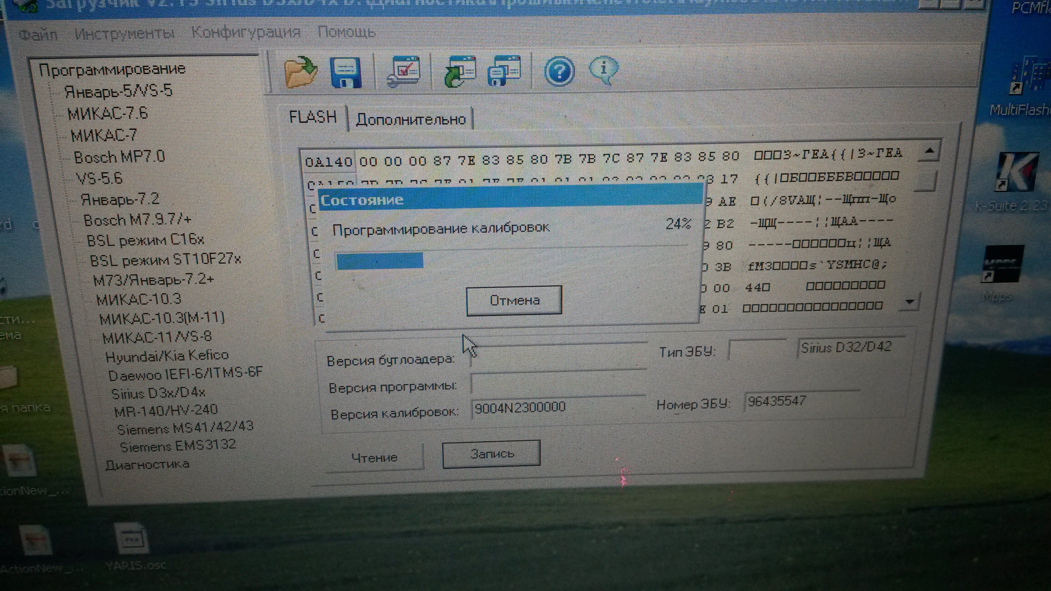1051x591 pixels.
Task: Switch to the Дополнительно tab
Action: (x=411, y=119)
